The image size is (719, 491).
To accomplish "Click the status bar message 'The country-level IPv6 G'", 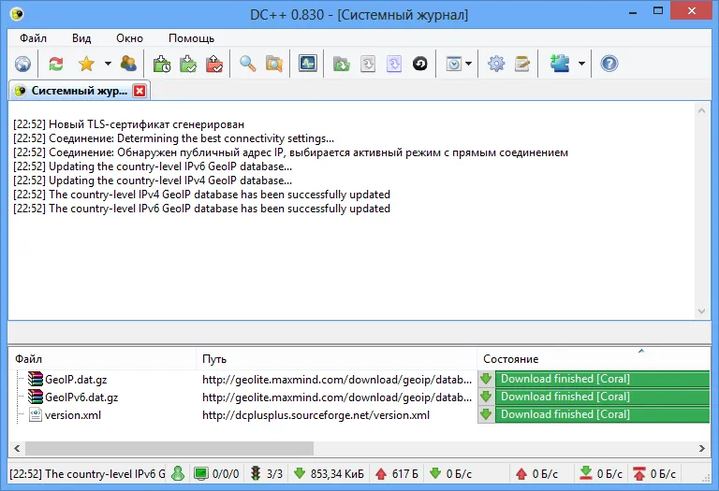I will pyautogui.click(x=88, y=474).
